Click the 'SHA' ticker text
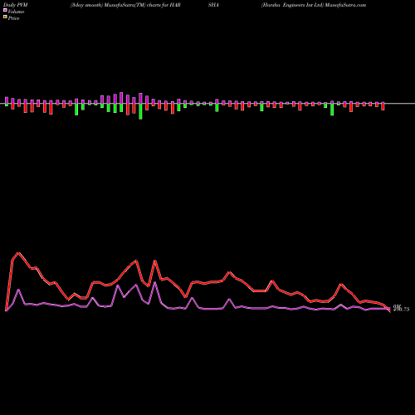Screen dimensions: 415x415 coord(213,5)
